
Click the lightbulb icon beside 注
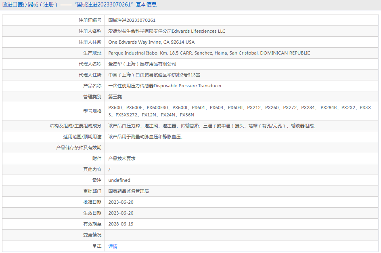click(x=94, y=246)
